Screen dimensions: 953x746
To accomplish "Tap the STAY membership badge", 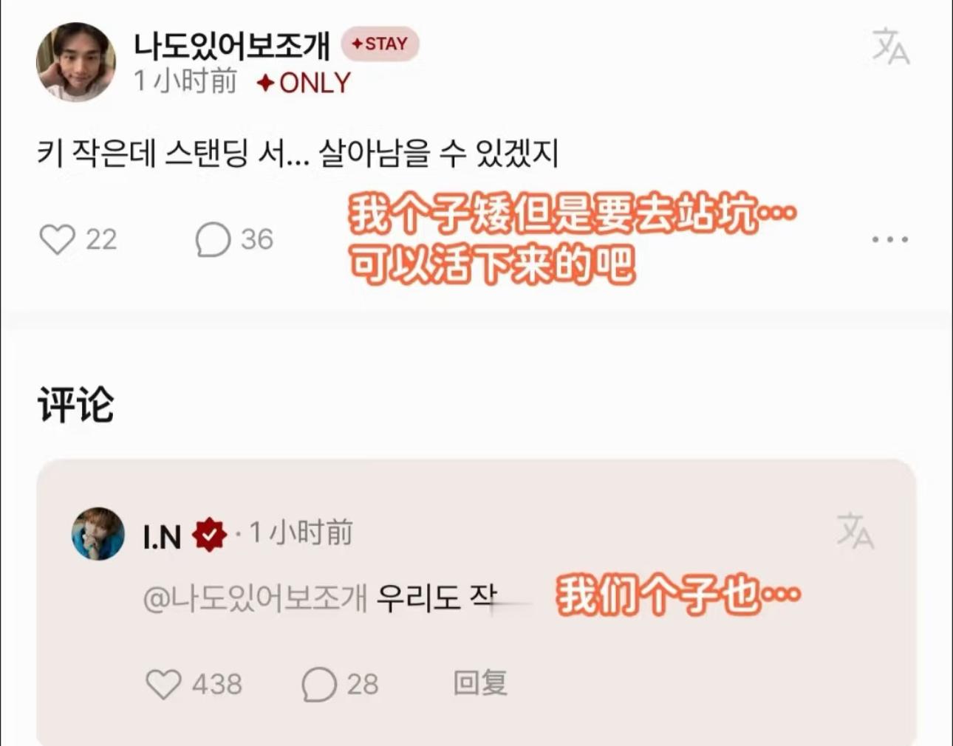I will [380, 44].
